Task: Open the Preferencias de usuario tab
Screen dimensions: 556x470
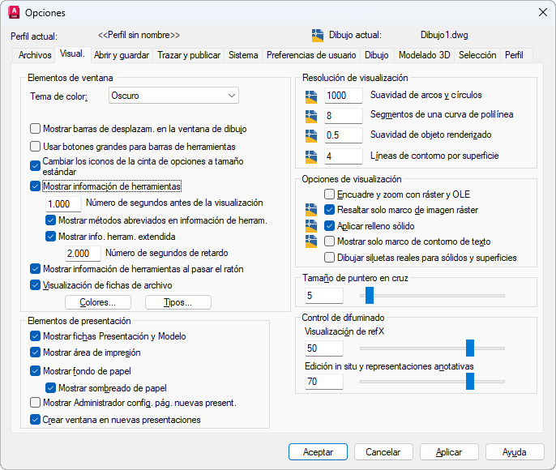Action: pyautogui.click(x=311, y=55)
